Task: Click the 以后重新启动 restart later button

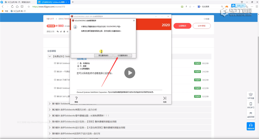Action: pos(123,56)
